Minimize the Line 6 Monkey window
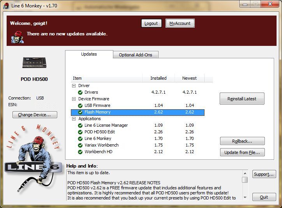The height and width of the screenshot is (208, 282). pyautogui.click(x=245, y=4)
